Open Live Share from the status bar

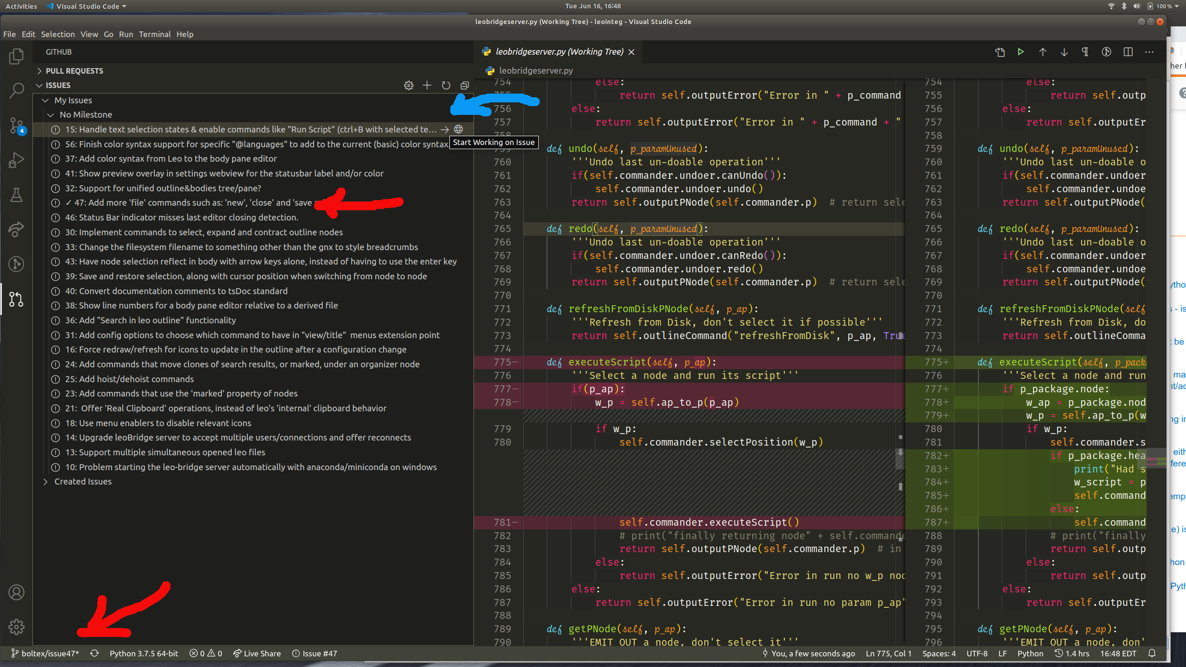coord(257,653)
